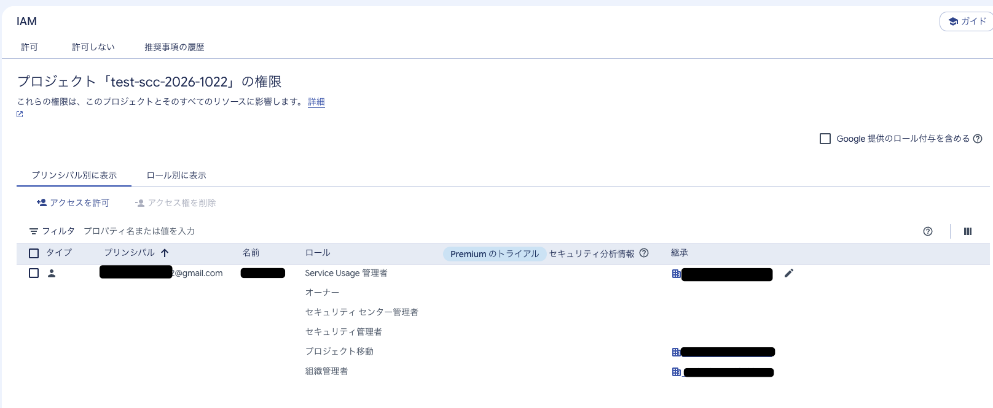Switch to the 許可 tab
Screen dimensions: 993x408
(x=29, y=47)
